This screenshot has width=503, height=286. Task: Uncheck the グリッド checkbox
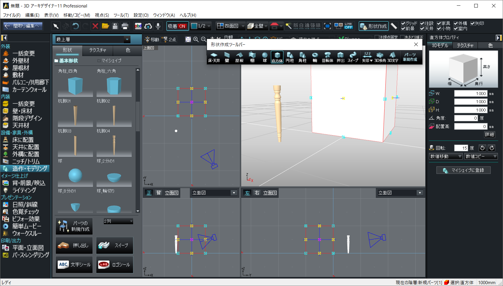click(403, 23)
